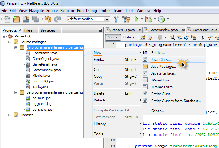Open the context menu's History submenu

pyautogui.click(x=113, y=124)
